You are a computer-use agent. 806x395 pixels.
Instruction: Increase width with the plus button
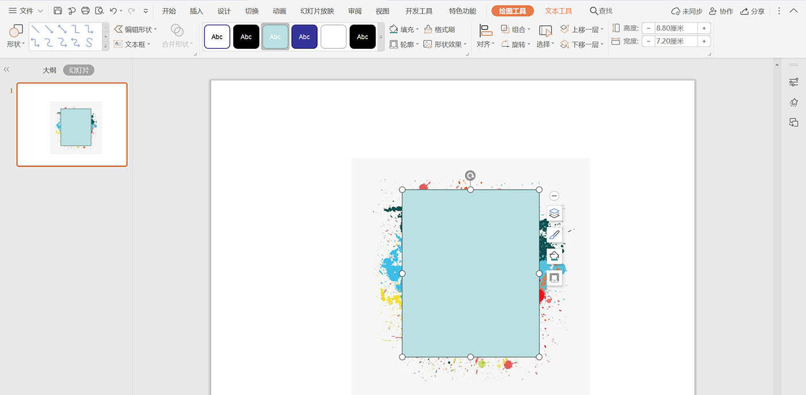click(x=704, y=41)
